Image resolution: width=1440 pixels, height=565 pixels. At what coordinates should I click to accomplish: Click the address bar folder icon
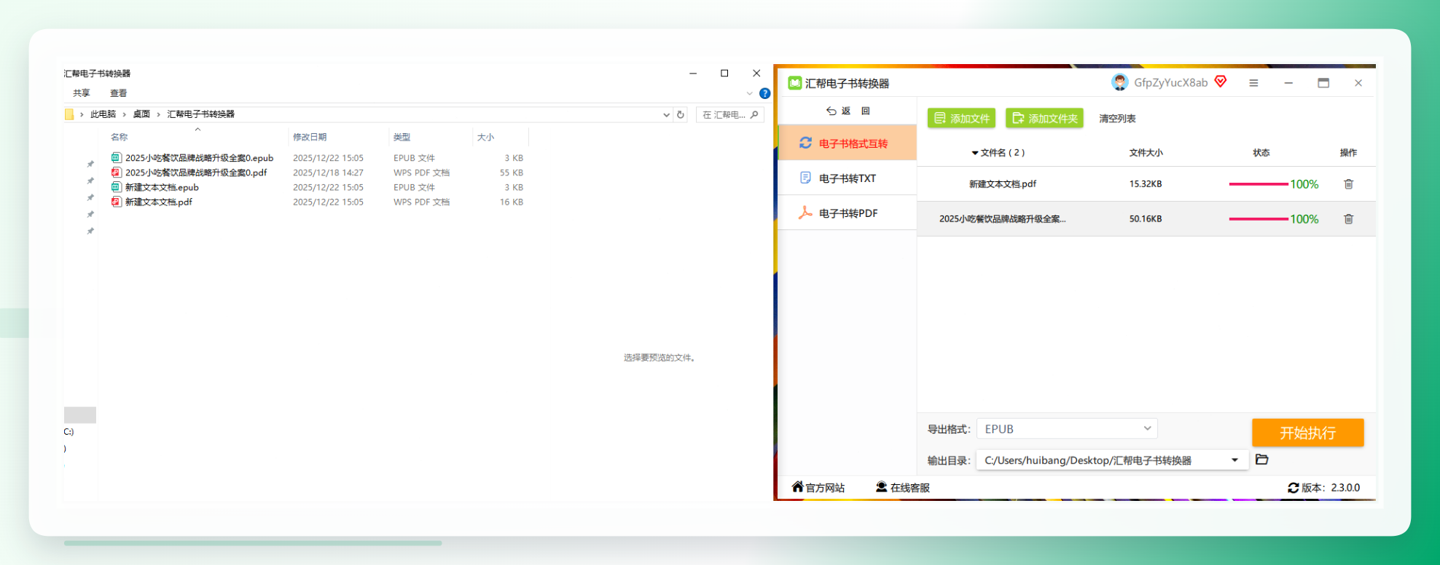coord(69,114)
